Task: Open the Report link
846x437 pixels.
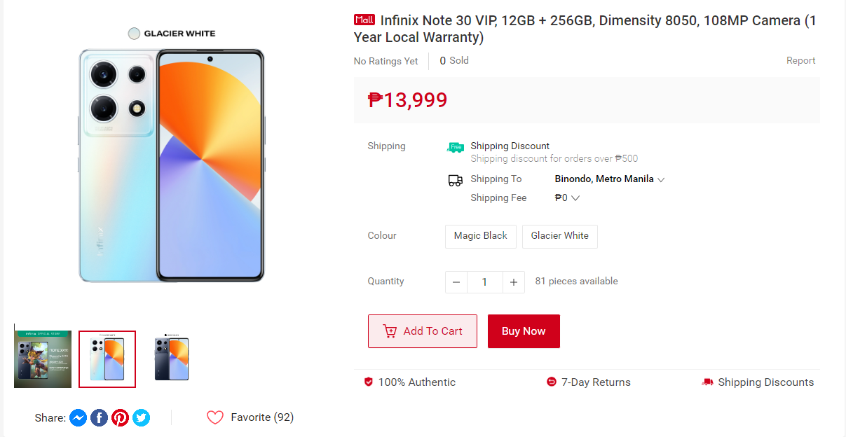Action: (x=800, y=61)
